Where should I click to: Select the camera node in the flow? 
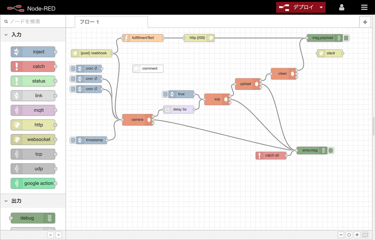pos(137,120)
